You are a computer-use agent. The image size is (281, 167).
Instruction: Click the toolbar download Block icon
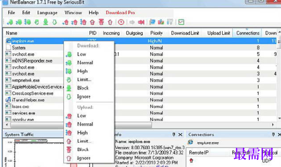tap(46, 22)
